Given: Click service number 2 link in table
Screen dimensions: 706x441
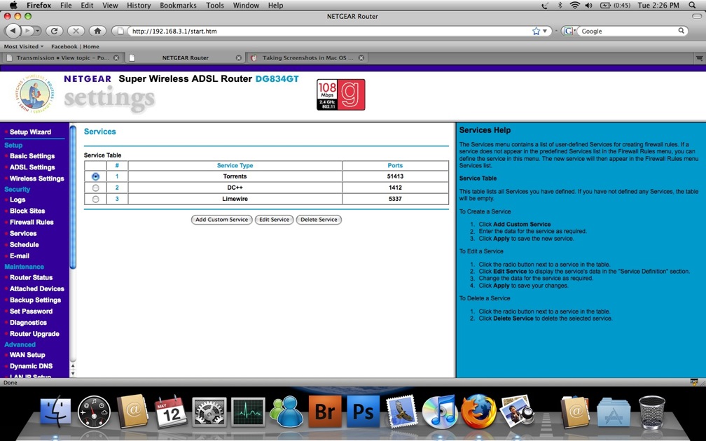Looking at the screenshot, I should point(117,188).
